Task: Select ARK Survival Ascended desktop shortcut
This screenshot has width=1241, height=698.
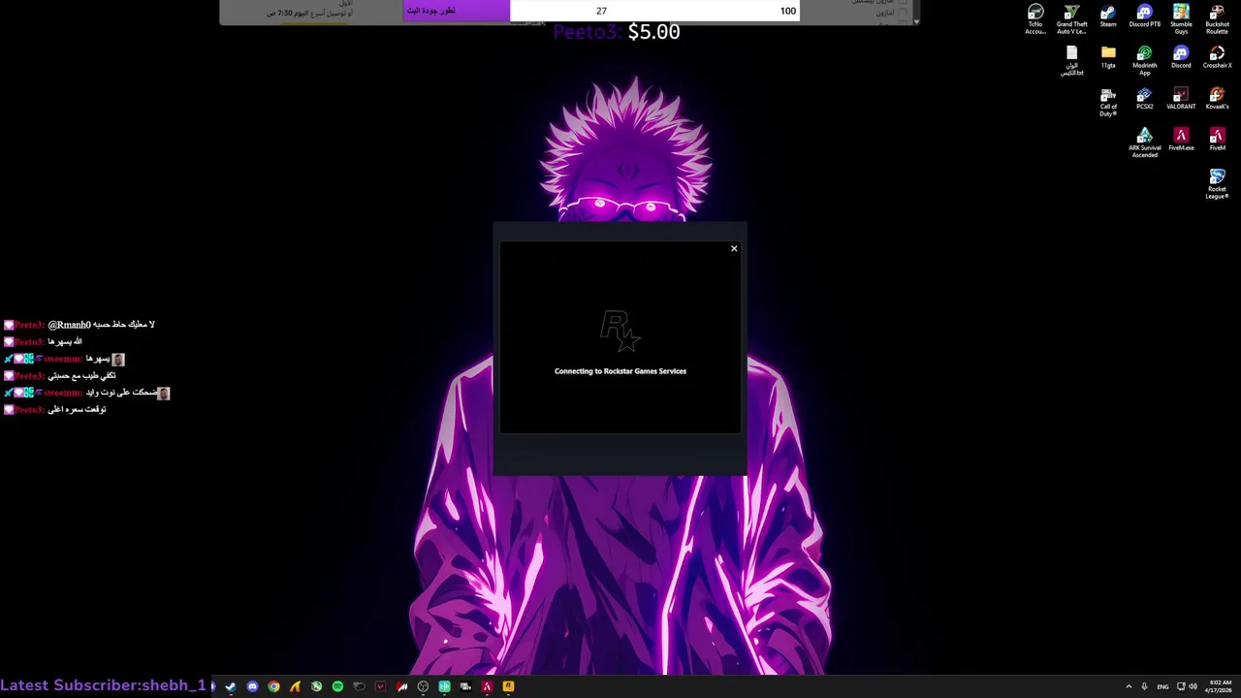Action: tap(1144, 143)
